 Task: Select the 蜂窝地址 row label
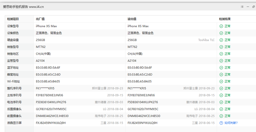tap(13, 74)
